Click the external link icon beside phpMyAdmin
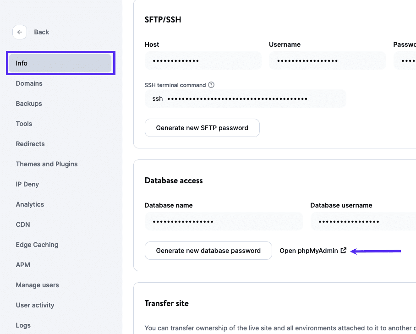 344,251
